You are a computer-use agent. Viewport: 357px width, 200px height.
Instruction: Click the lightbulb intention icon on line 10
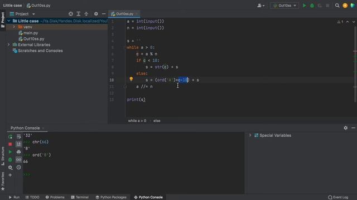click(131, 79)
